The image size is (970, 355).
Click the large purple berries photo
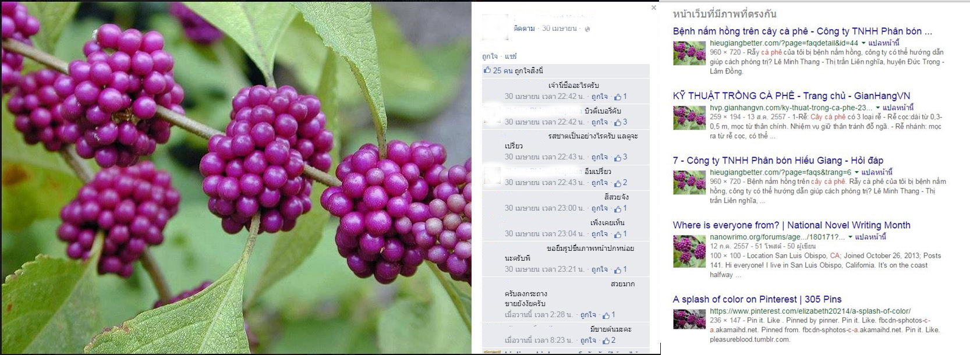click(236, 177)
